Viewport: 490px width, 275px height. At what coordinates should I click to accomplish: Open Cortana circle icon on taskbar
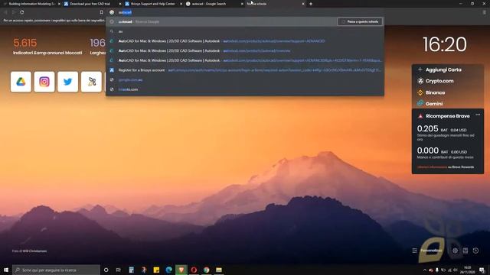(x=106, y=270)
